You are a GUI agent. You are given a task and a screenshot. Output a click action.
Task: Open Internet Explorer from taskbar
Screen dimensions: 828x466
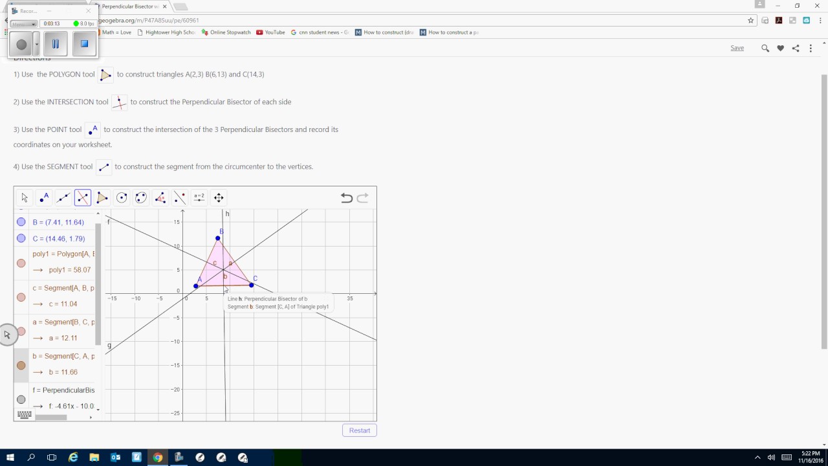(73, 458)
